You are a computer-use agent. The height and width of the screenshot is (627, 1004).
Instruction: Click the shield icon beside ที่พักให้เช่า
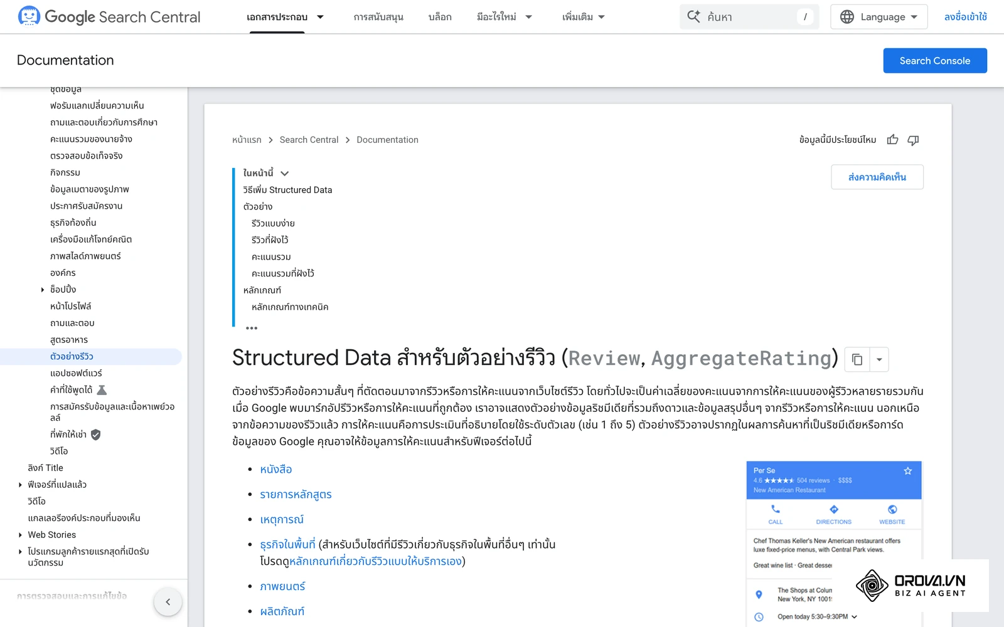coord(95,435)
